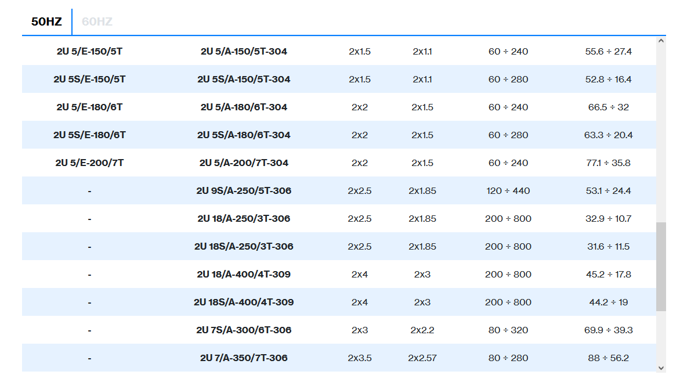Click the 120 ÷ 440 flow value
Screen dimensions: 680x382
tap(508, 190)
